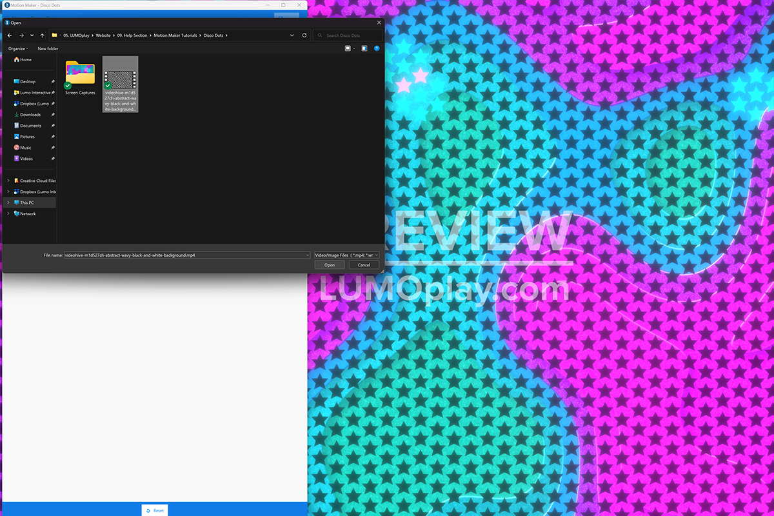
Task: Go up one folder level arrow
Action: coord(42,35)
